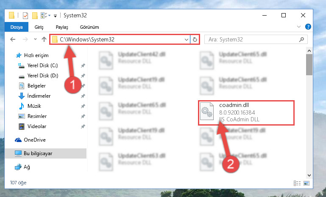Open Customize Quick Access Toolbar dropdown
The width and height of the screenshot is (326, 197).
coord(55,16)
